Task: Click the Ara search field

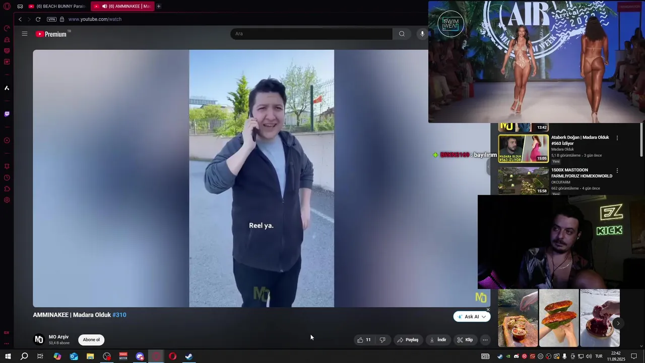Action: [311, 34]
